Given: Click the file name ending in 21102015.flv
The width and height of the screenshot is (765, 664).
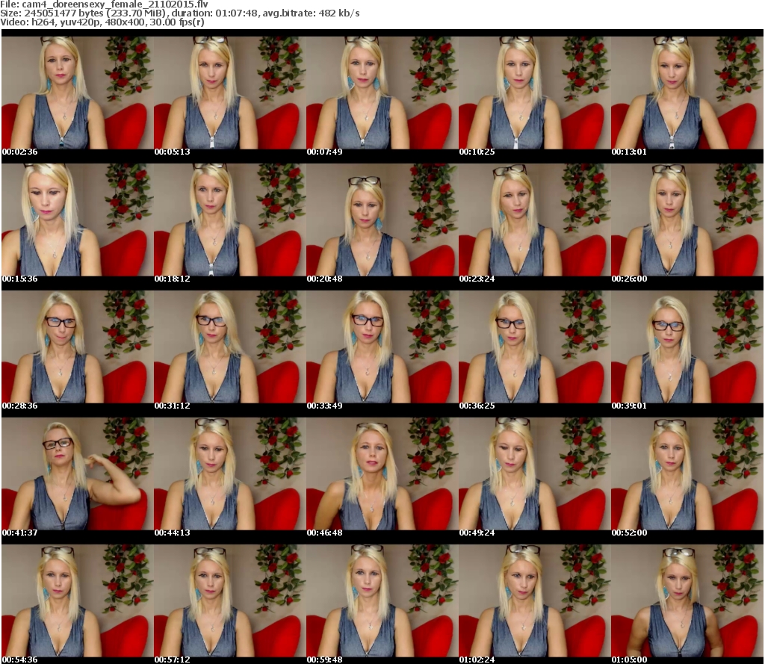Looking at the screenshot, I should click(114, 4).
